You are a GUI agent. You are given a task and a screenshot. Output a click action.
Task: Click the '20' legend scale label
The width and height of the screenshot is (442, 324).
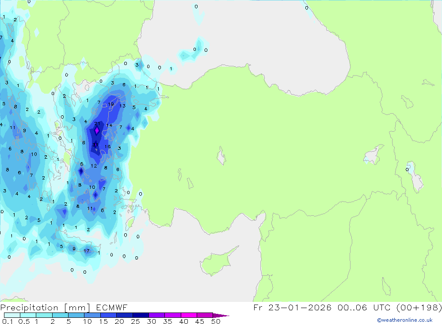pos(119,321)
